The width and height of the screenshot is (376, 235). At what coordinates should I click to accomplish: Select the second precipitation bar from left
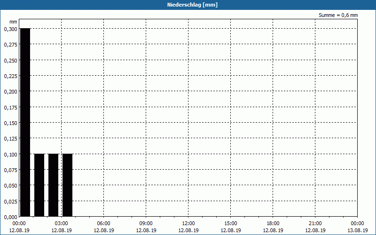tap(39, 185)
